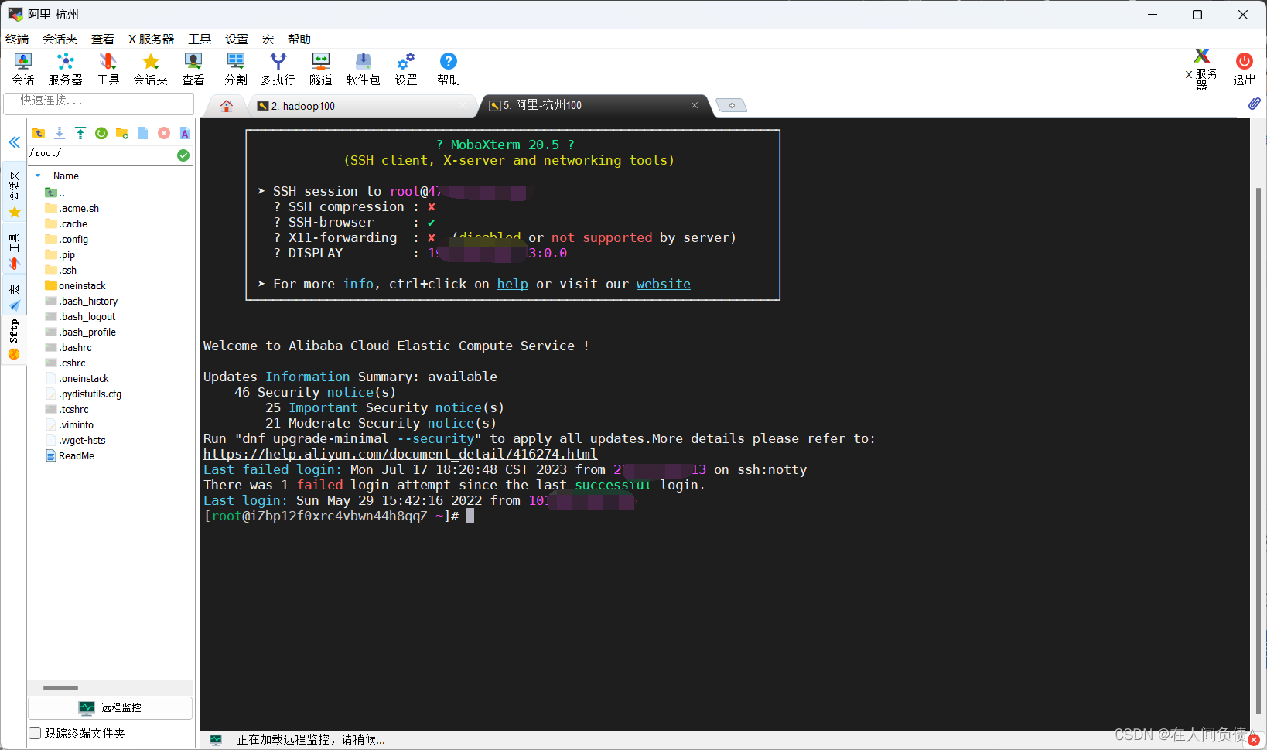This screenshot has width=1267, height=750.
Task: Click the 分割 (Split) toolbar icon
Action: point(236,69)
